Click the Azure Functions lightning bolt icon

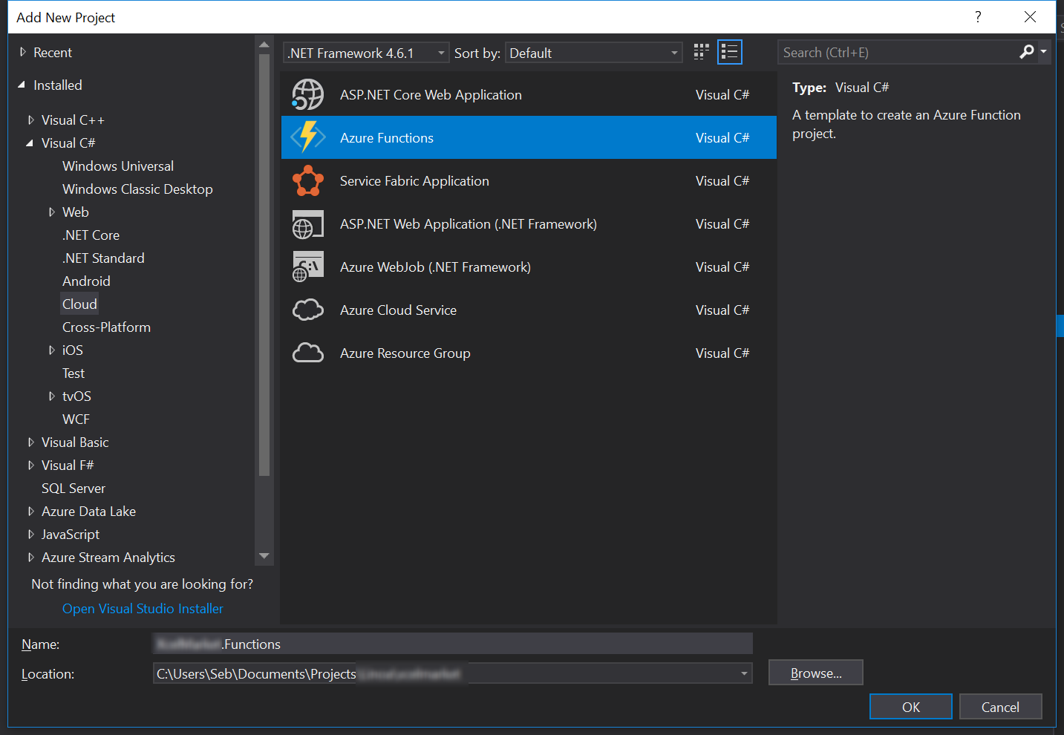click(307, 137)
